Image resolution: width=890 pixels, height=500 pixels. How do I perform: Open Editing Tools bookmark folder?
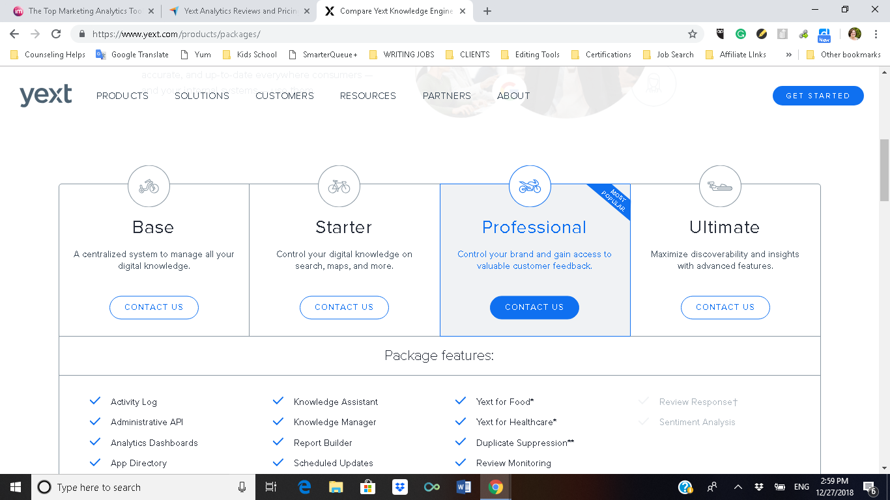click(530, 55)
